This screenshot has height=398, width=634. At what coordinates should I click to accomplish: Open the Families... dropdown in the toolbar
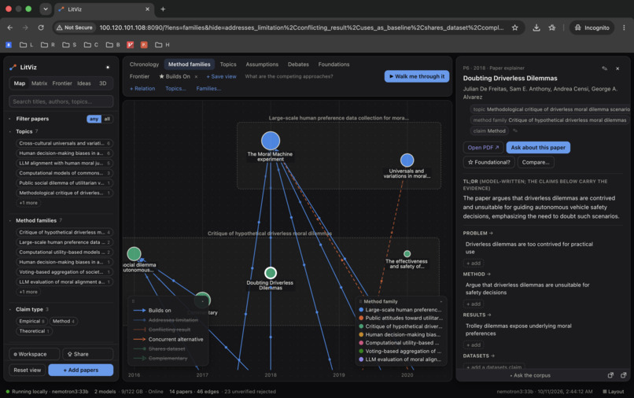point(208,89)
